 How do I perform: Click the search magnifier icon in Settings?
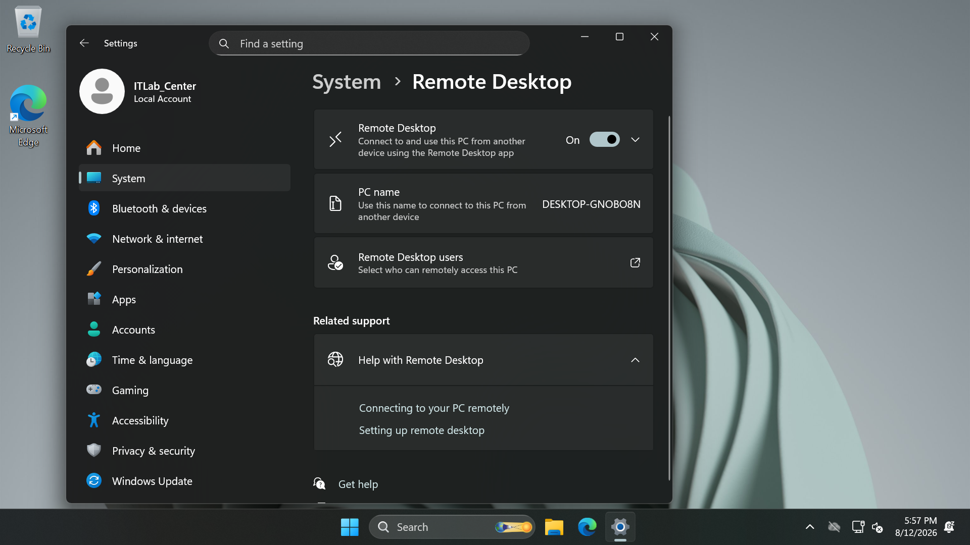[224, 44]
